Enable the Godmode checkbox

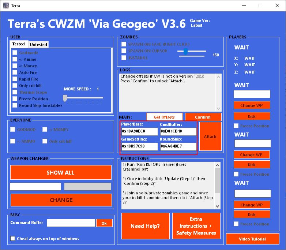click(x=15, y=53)
